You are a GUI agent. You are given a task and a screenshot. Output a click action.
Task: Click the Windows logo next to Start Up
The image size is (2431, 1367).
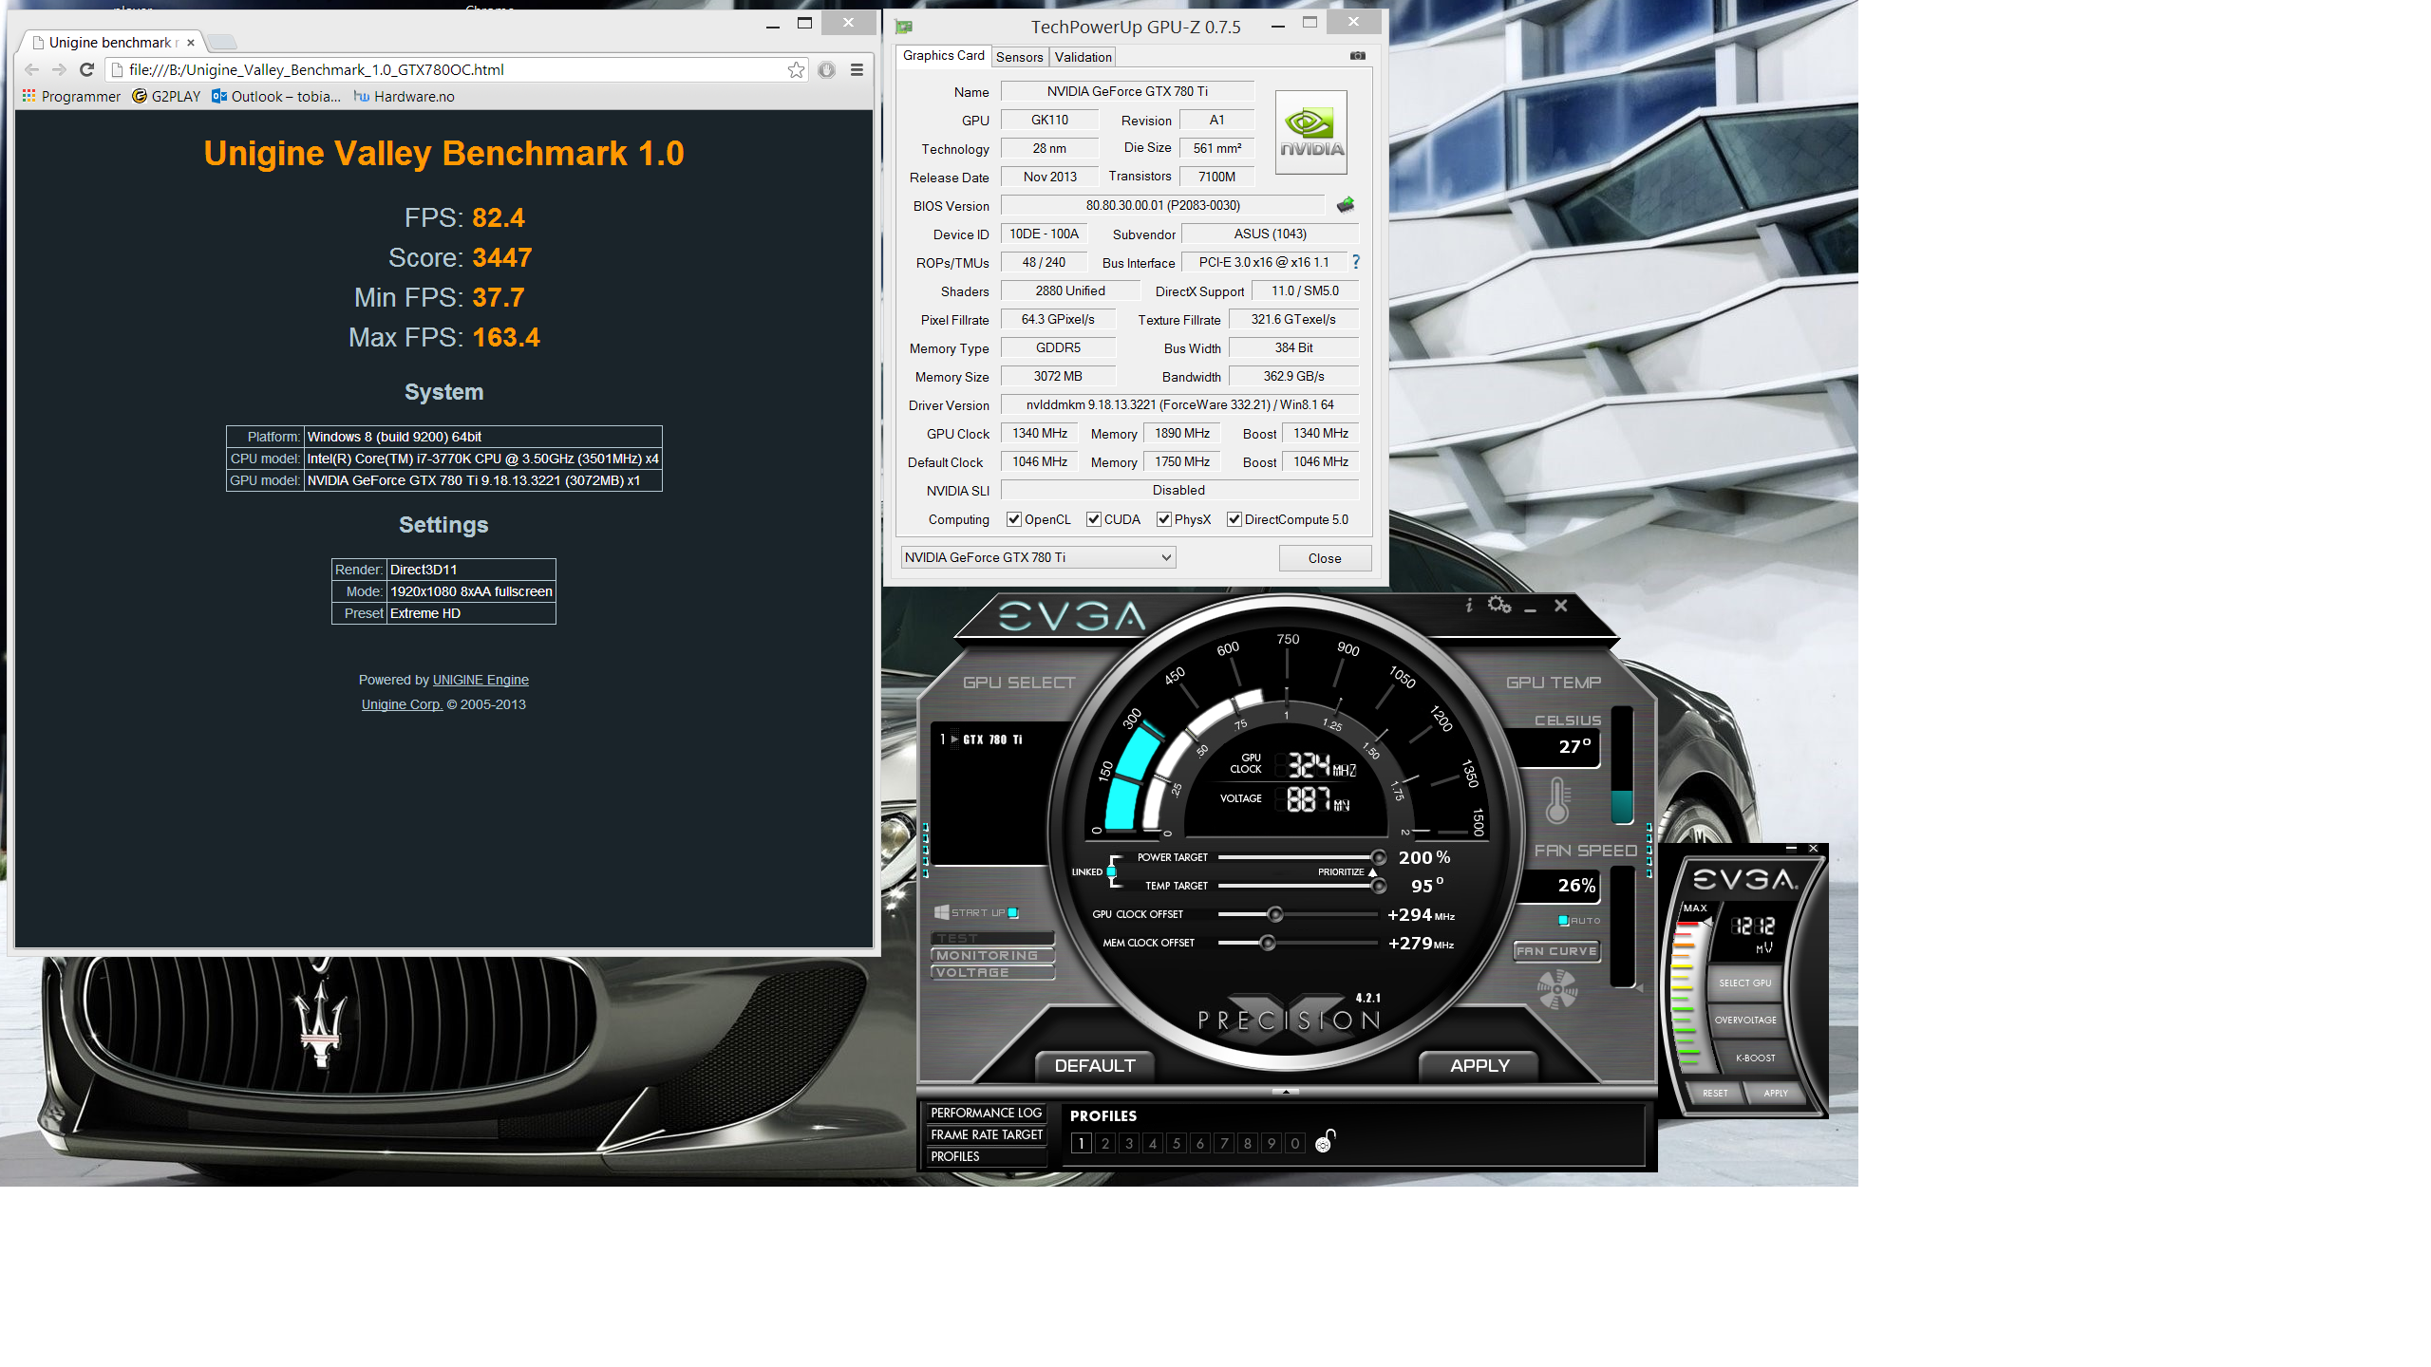[942, 912]
